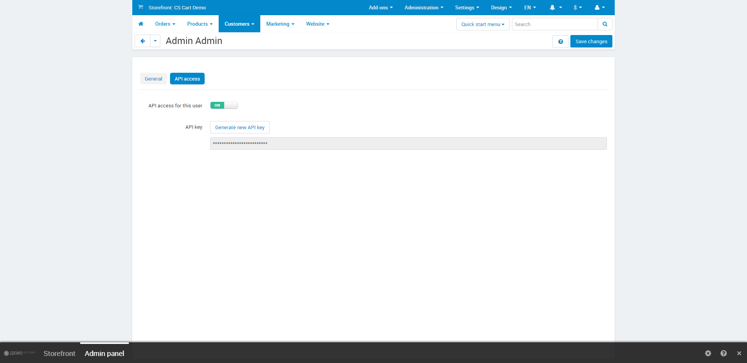
Task: Close the demo bottom bar
Action: click(x=739, y=353)
